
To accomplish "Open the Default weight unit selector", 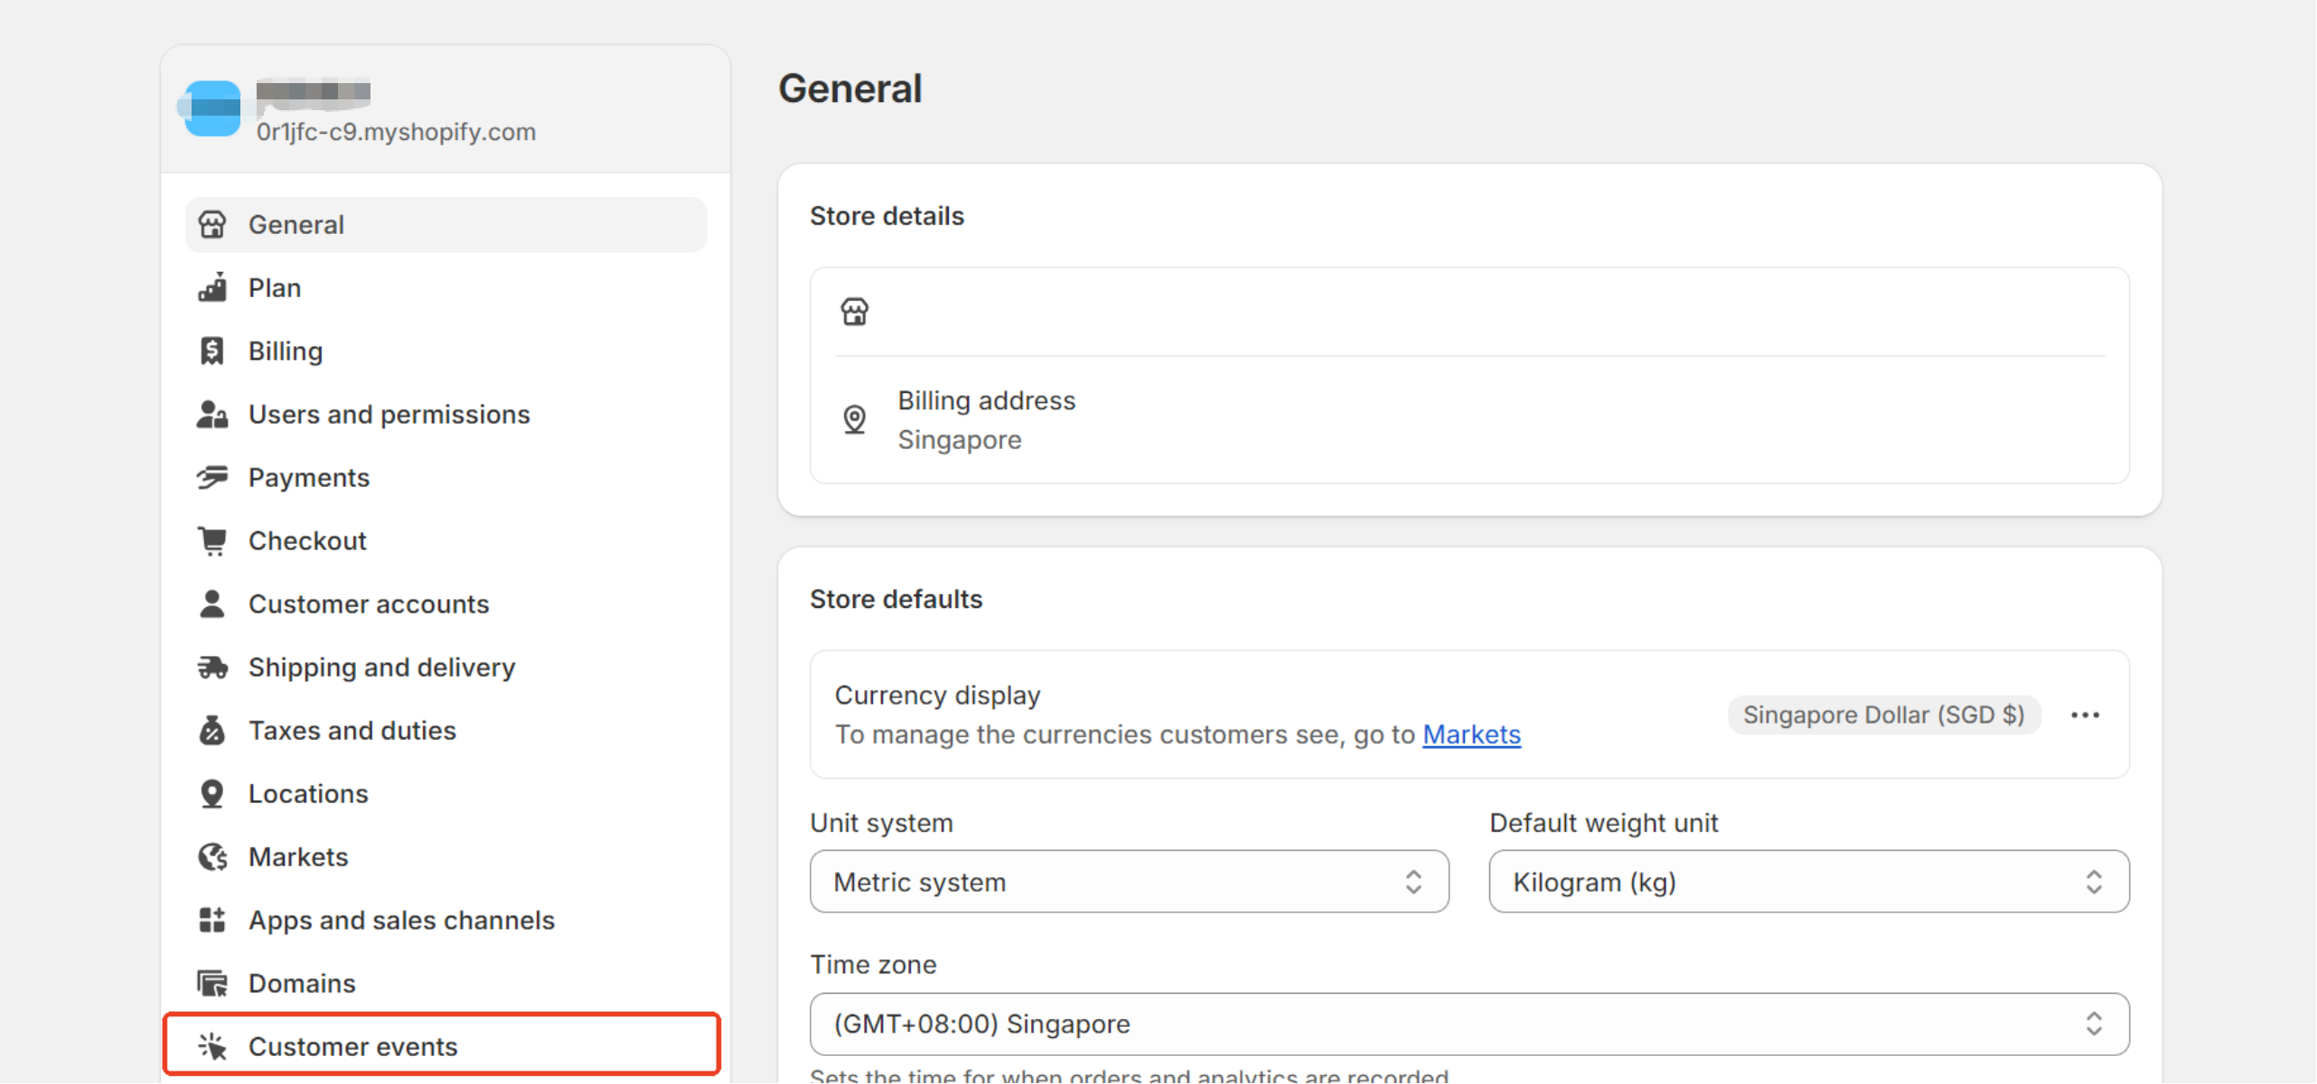I will [1807, 881].
